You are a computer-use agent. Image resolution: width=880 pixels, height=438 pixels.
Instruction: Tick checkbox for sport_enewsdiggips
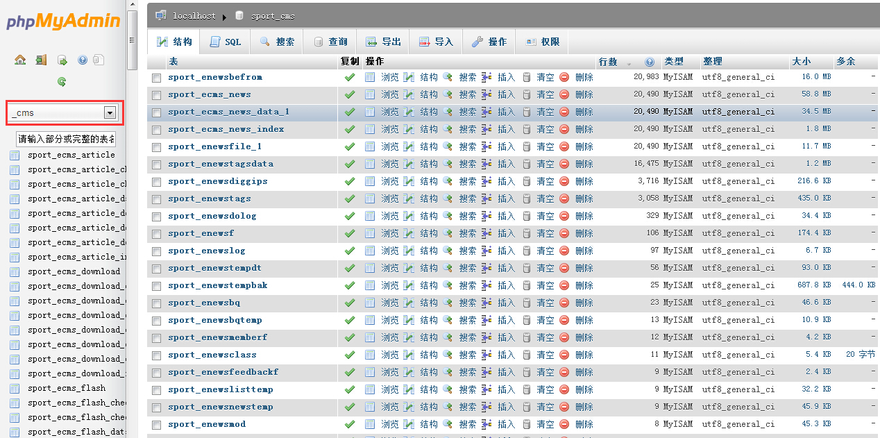click(x=156, y=182)
